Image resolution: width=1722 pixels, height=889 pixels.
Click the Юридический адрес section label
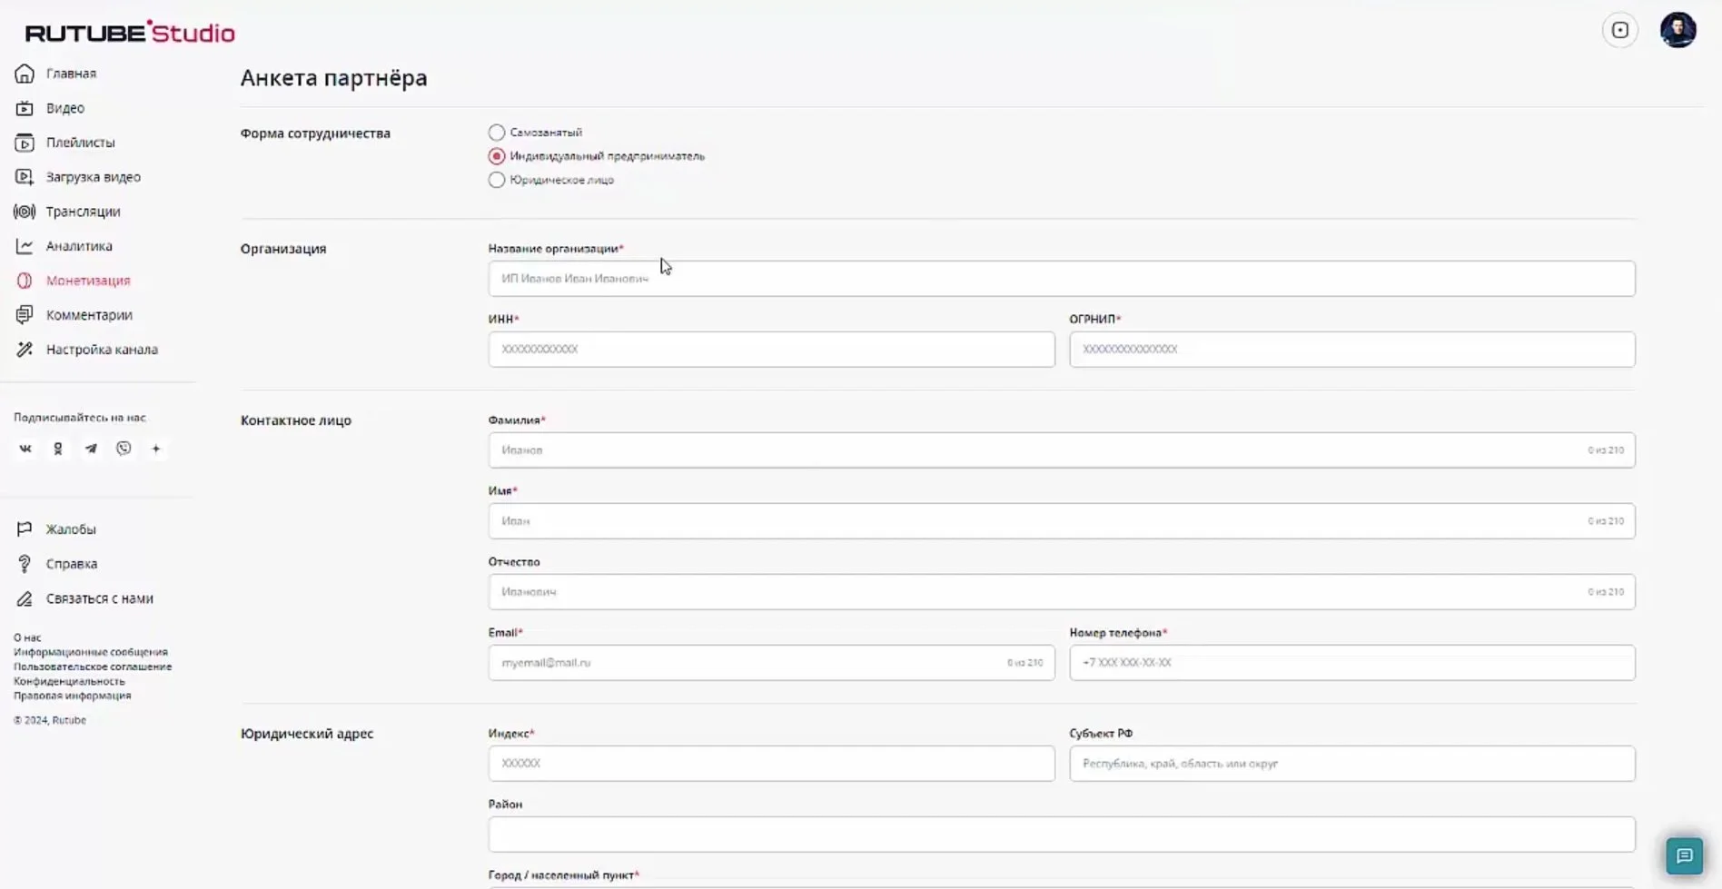pyautogui.click(x=307, y=734)
